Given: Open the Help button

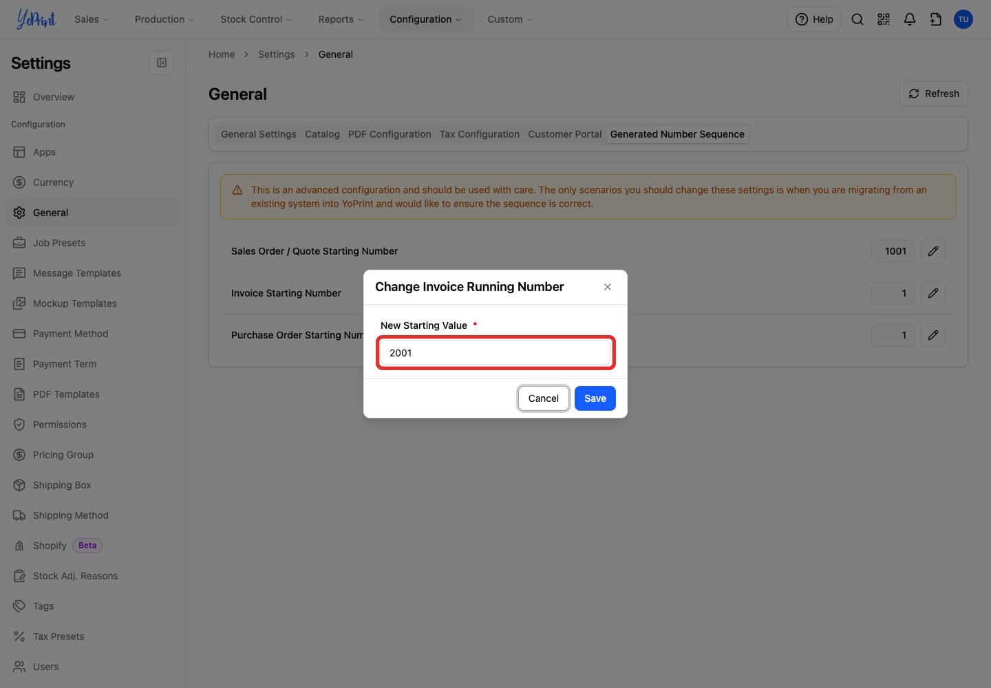Looking at the screenshot, I should coord(814,19).
